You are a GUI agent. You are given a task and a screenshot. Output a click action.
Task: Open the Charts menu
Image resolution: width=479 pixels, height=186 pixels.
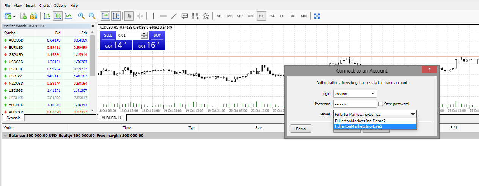pos(44,6)
